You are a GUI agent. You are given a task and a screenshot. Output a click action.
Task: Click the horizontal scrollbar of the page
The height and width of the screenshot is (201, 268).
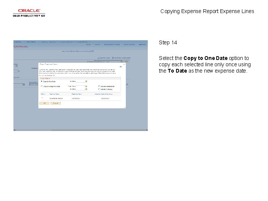click(x=80, y=130)
